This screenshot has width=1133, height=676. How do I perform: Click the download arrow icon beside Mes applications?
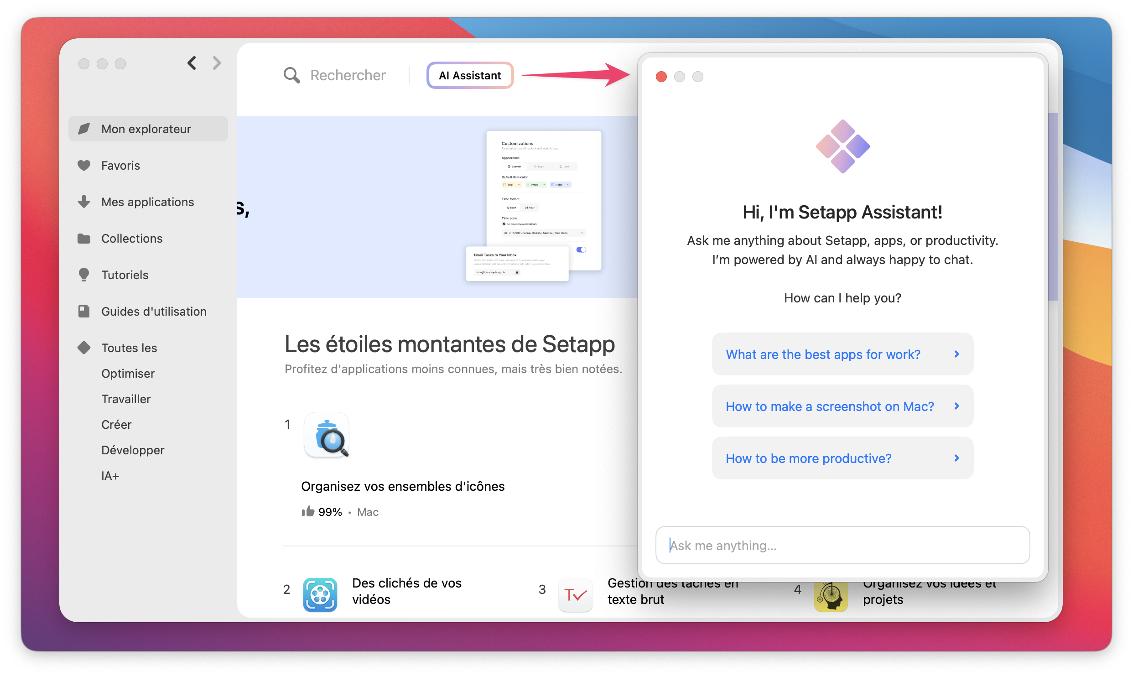[x=84, y=202]
